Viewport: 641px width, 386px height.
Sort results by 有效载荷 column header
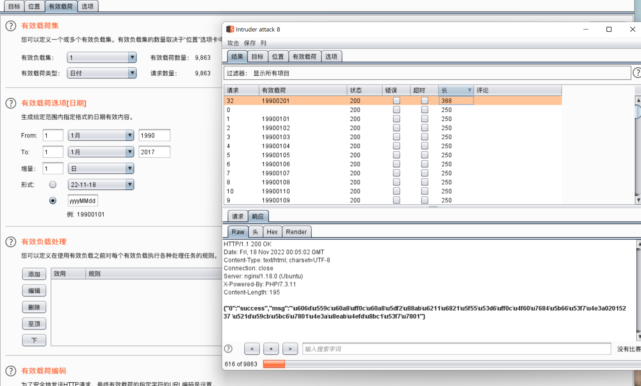[303, 90]
